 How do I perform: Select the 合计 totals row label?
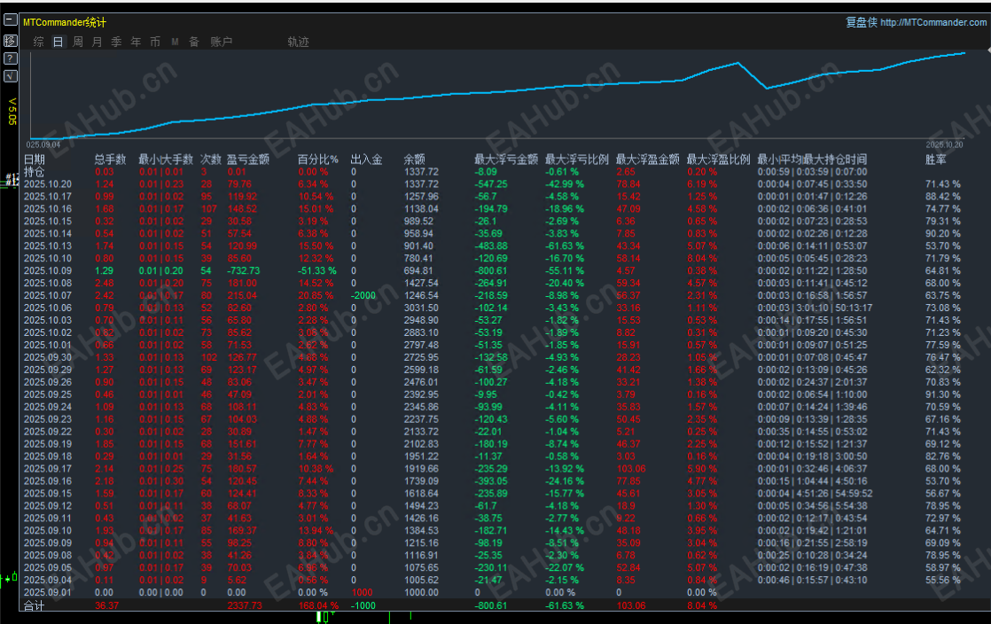pos(35,605)
